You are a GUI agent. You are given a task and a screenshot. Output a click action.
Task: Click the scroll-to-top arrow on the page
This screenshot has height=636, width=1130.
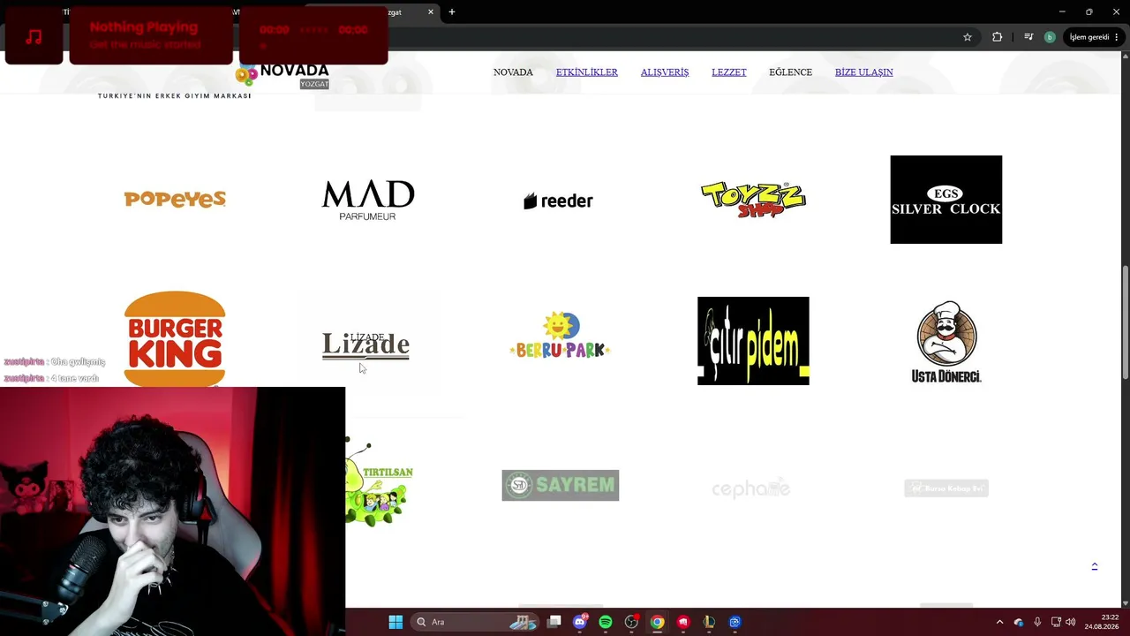pyautogui.click(x=1095, y=566)
